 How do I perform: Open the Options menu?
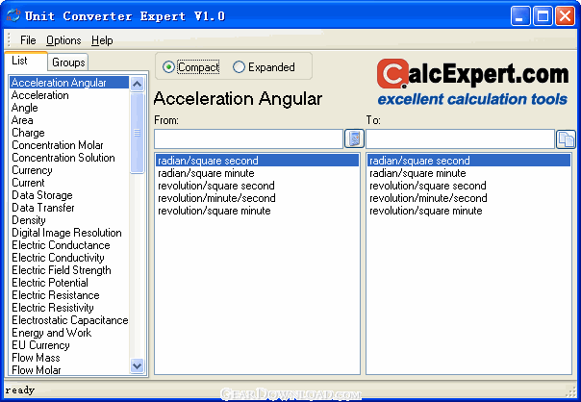tap(63, 40)
